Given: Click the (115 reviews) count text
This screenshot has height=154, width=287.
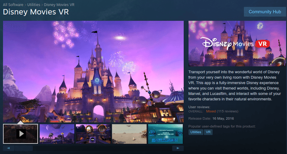Looking at the screenshot, I should click(x=228, y=111).
